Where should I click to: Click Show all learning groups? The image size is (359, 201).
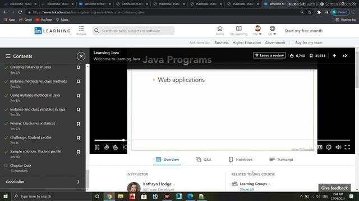pyautogui.click(x=247, y=189)
